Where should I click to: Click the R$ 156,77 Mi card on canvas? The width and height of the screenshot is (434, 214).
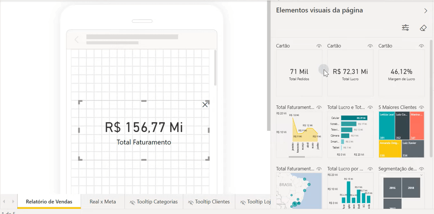[x=144, y=130]
